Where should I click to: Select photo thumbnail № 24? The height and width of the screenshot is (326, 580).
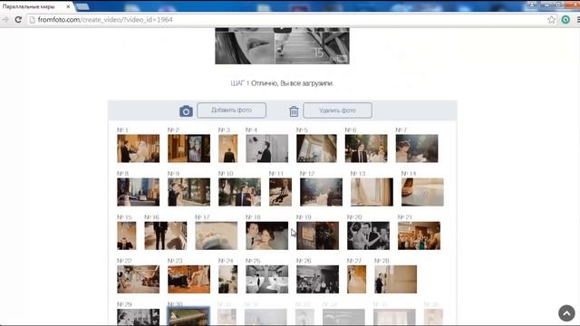click(227, 280)
